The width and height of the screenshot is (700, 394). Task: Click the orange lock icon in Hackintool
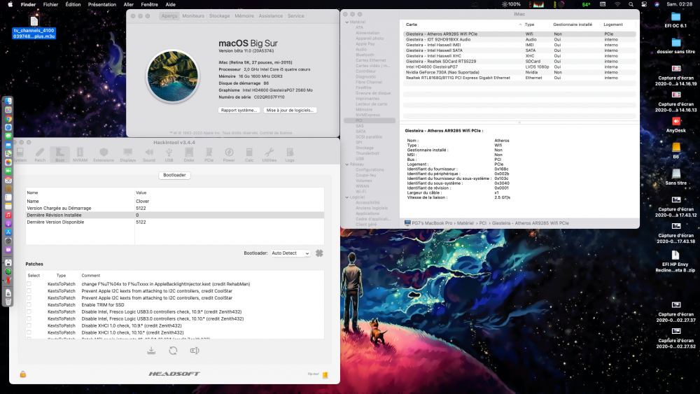pos(23,374)
